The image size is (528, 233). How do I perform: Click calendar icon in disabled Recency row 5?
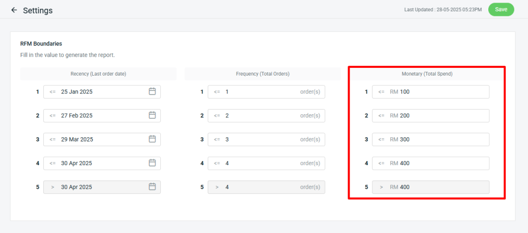(152, 187)
